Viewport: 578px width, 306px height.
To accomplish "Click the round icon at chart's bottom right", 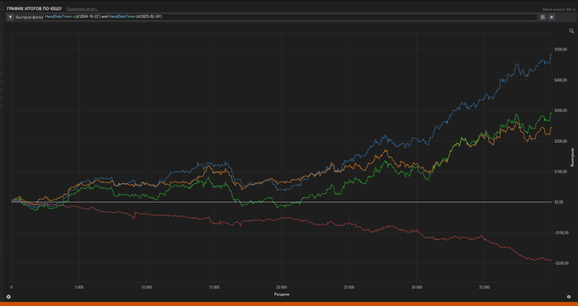I will point(569,297).
